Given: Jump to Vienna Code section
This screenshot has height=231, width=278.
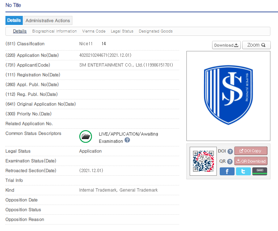Looking at the screenshot, I should coord(94,31).
